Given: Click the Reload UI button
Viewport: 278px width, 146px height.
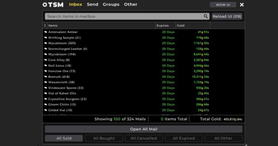Looking at the screenshot, I should pos(227,16).
